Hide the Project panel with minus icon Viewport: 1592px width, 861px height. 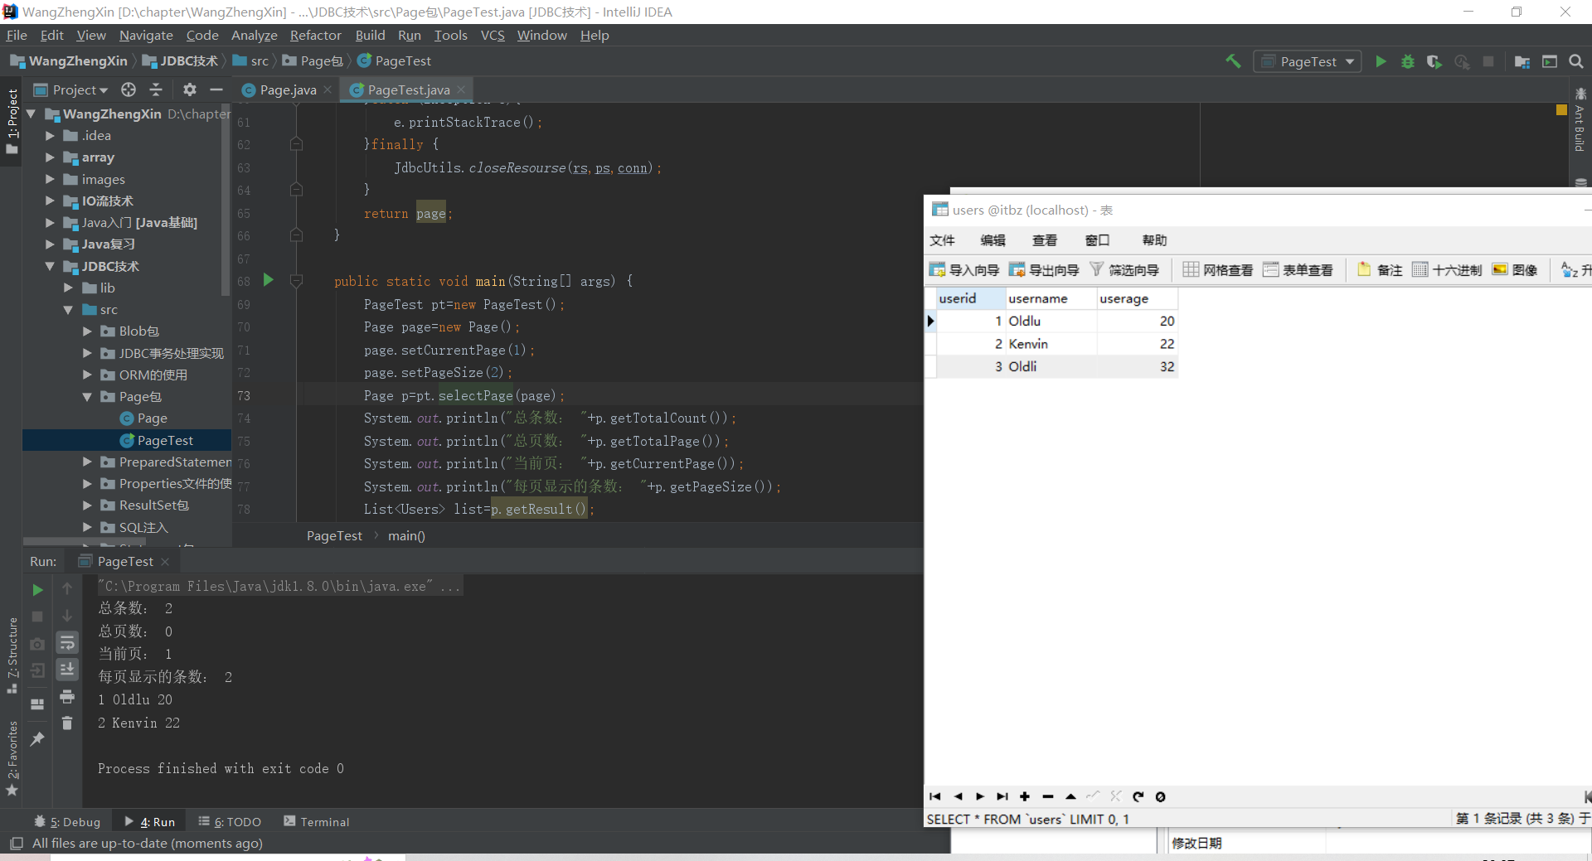pos(216,89)
